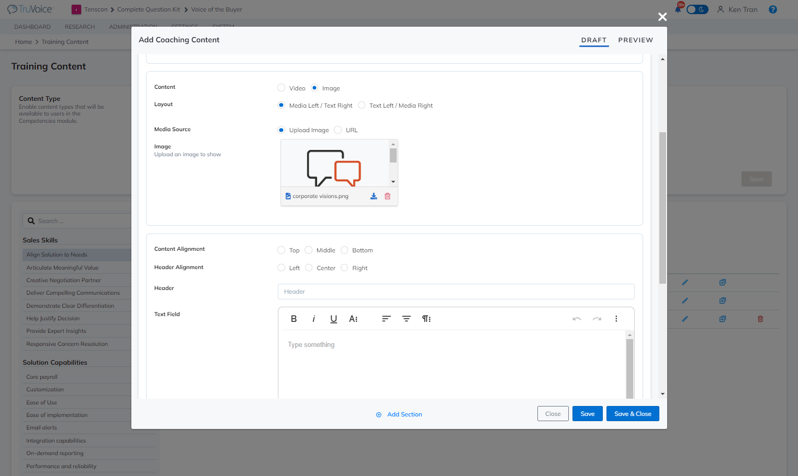This screenshot has height=476, width=798.
Task: Click the undo icon in editor
Action: coord(577,319)
